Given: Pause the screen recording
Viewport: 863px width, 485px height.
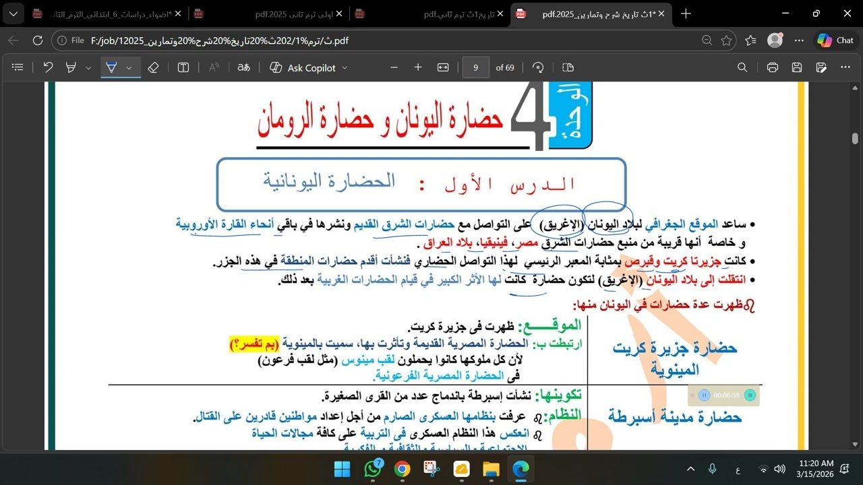Looking at the screenshot, I should [x=704, y=395].
